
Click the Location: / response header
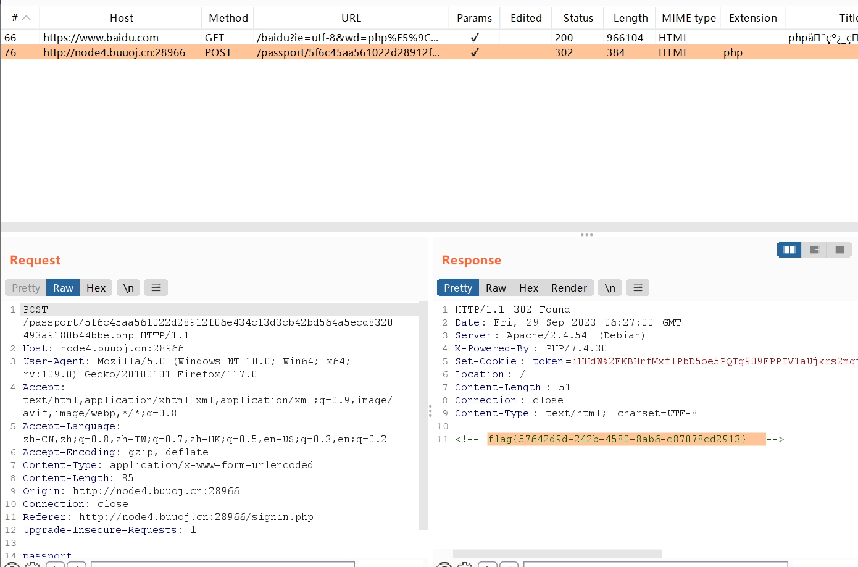490,374
